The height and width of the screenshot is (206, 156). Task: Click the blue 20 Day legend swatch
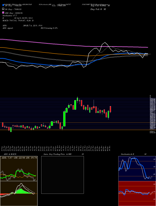point(3,5)
